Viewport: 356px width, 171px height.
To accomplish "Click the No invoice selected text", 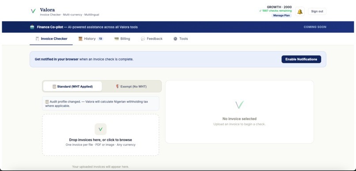I will point(239,119).
